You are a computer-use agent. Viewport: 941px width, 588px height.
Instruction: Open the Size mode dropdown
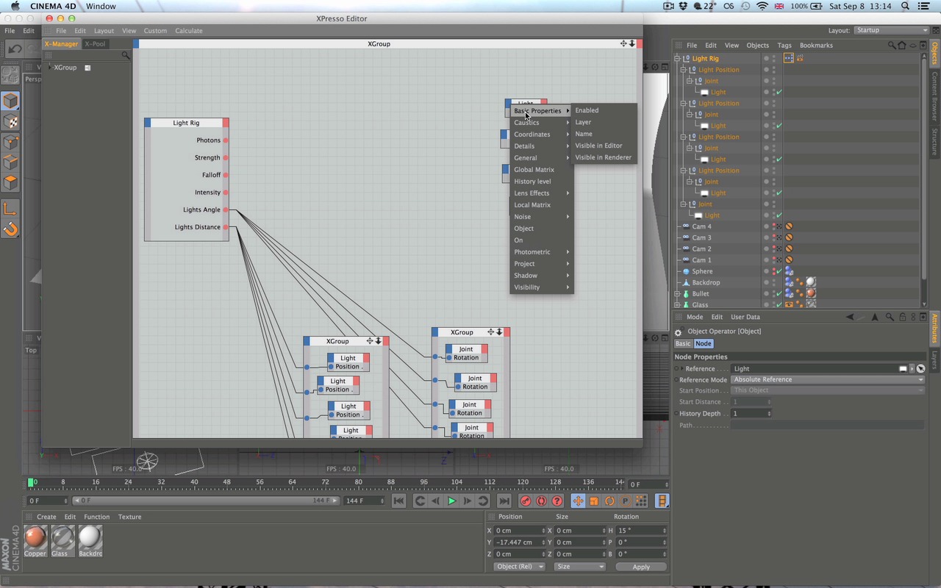point(579,567)
